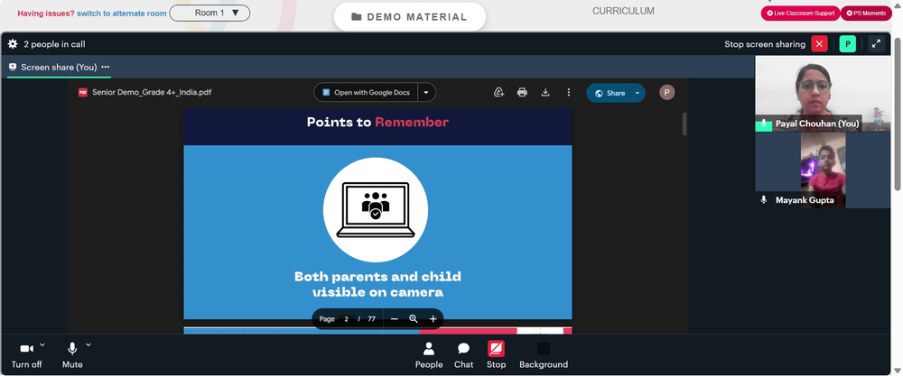
Task: Turn off camera
Action: (x=26, y=355)
